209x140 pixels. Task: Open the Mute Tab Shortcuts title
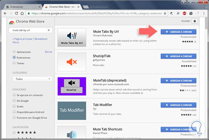108,129
